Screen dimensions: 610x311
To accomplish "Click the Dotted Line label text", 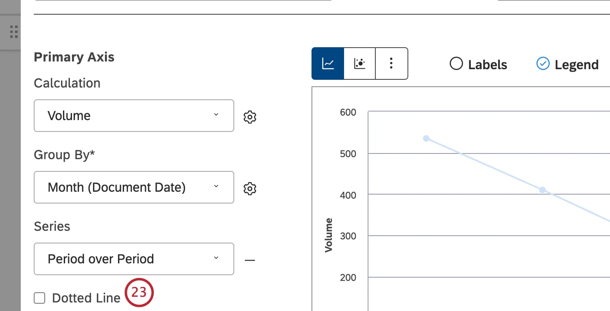I will pyautogui.click(x=86, y=298).
